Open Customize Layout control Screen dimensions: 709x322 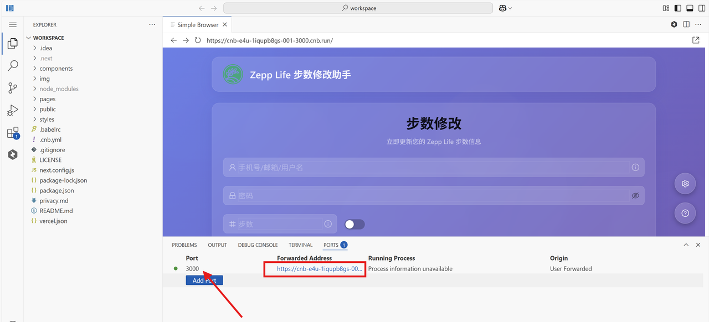[x=666, y=8]
